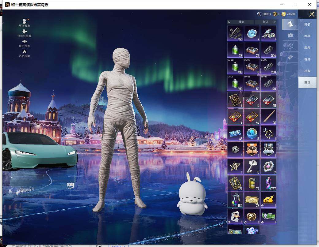Select the blue puzzle orb with 8
This screenshot has height=247, width=319.
(x=252, y=133)
